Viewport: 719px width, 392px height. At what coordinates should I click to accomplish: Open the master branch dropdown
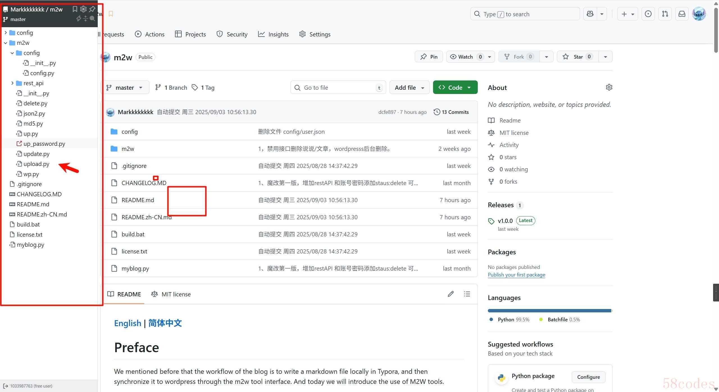pos(125,87)
